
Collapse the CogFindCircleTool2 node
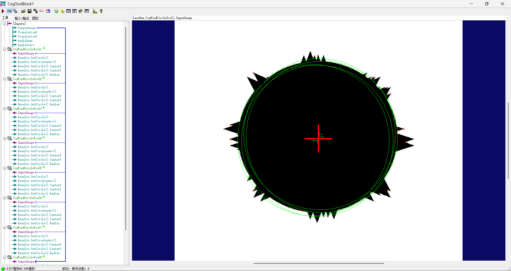[5, 79]
